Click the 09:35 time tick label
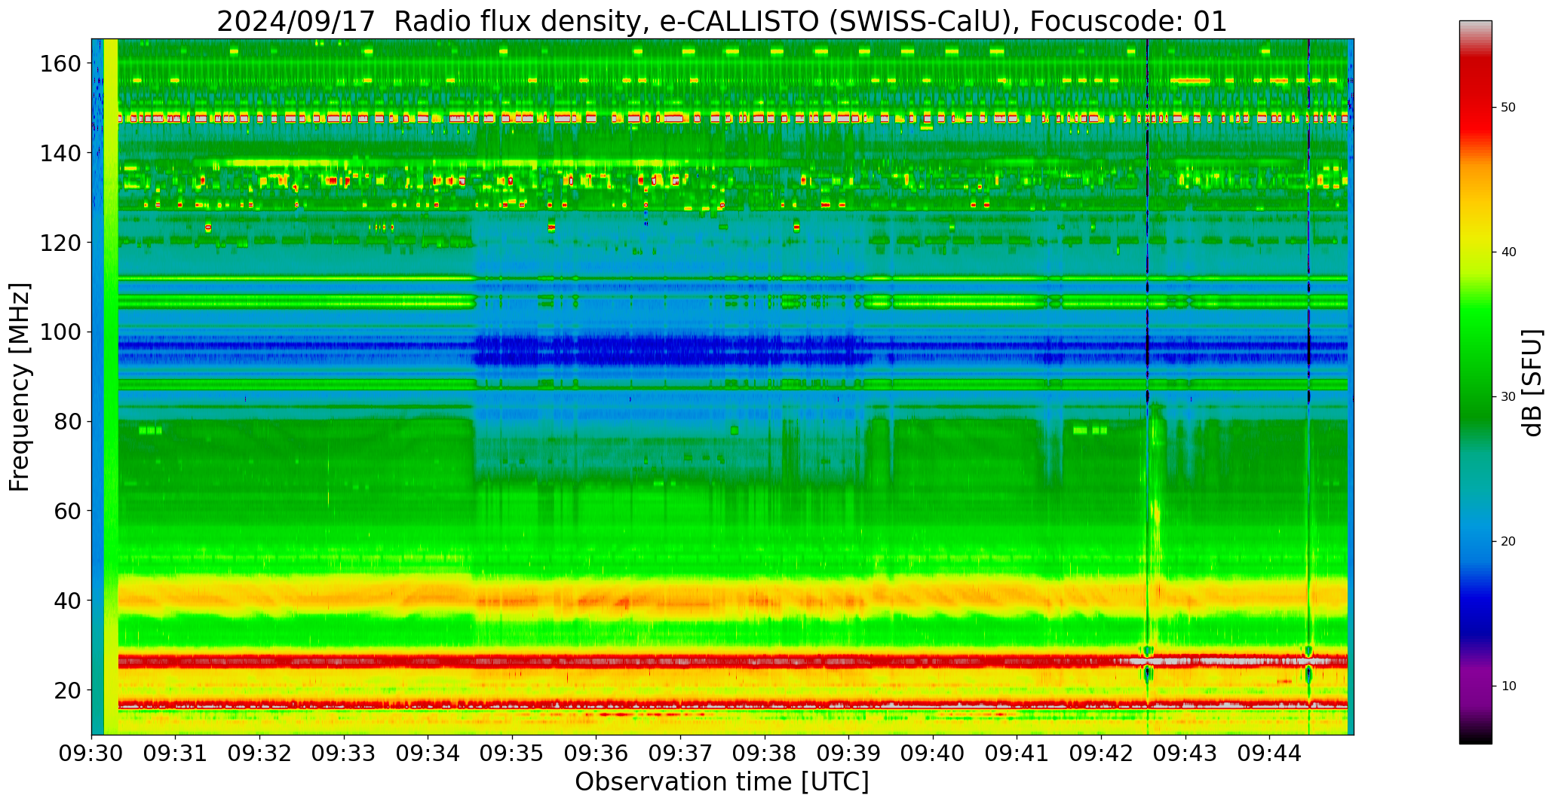The width and height of the screenshot is (1555, 804). pyautogui.click(x=512, y=752)
